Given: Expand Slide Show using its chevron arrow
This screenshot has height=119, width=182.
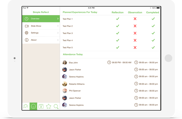Looking at the screenshot, I should point(58,26).
